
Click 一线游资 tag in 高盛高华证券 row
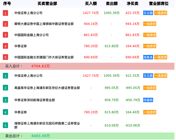[x=150, y=88]
